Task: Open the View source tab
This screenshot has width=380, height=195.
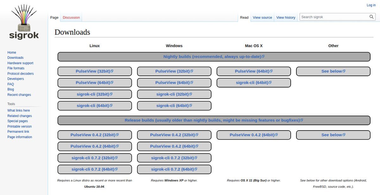Action: [263, 17]
